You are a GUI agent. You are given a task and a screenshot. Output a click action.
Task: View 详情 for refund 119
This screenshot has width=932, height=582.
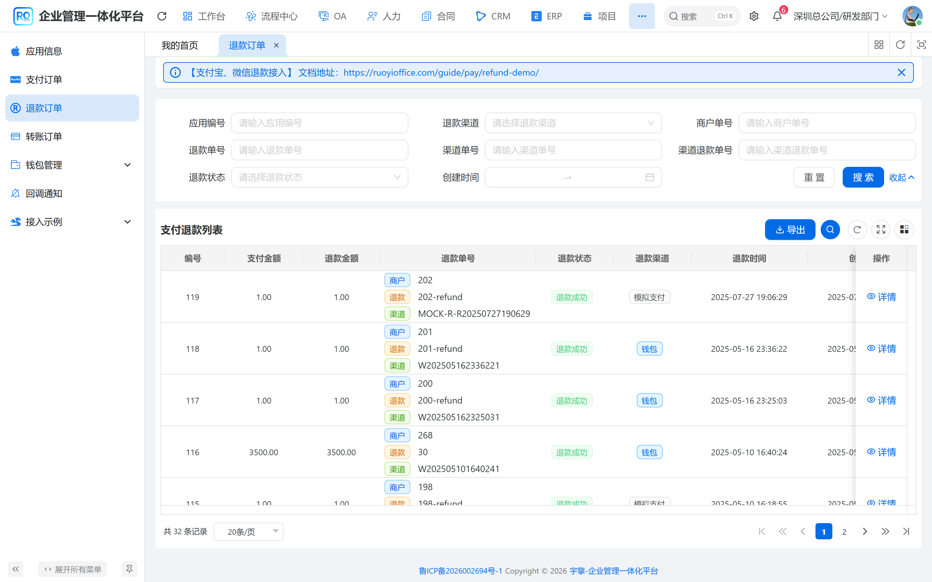[881, 297]
